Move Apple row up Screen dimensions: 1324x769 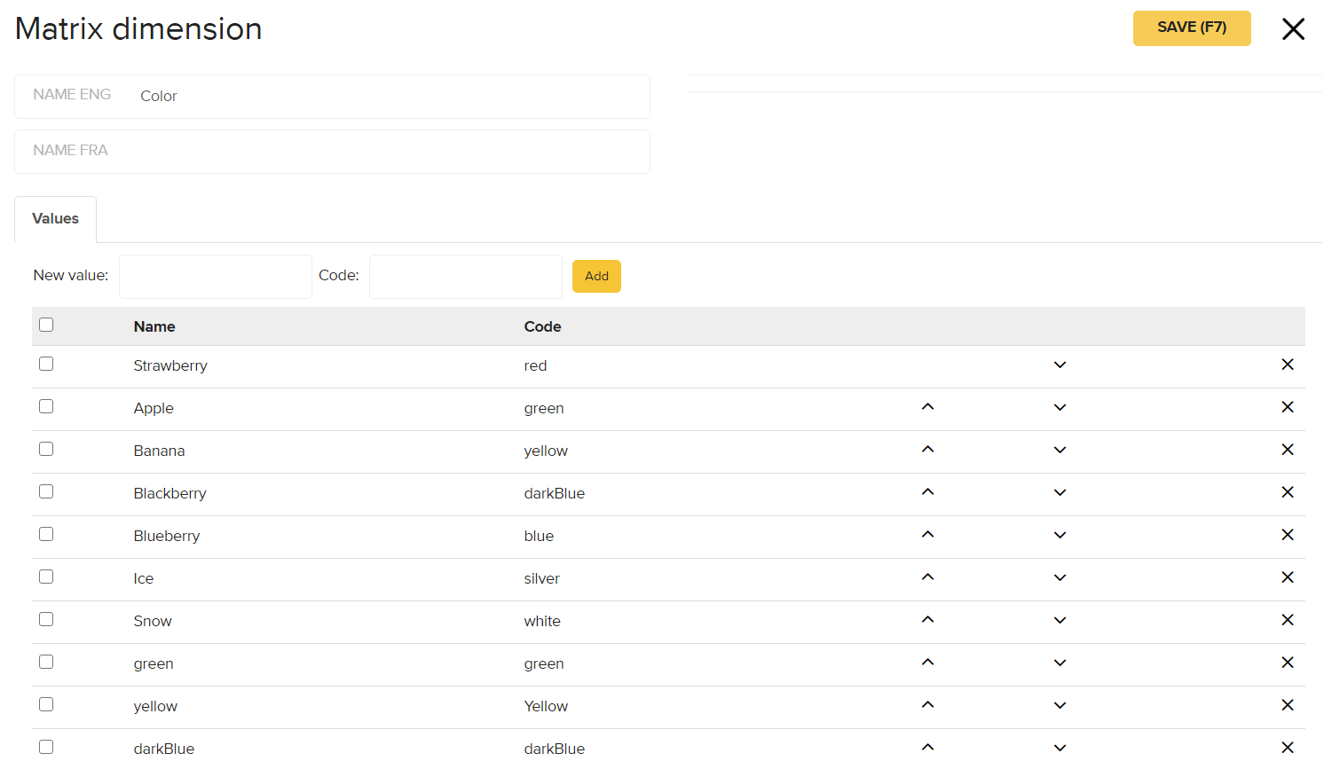coord(927,407)
